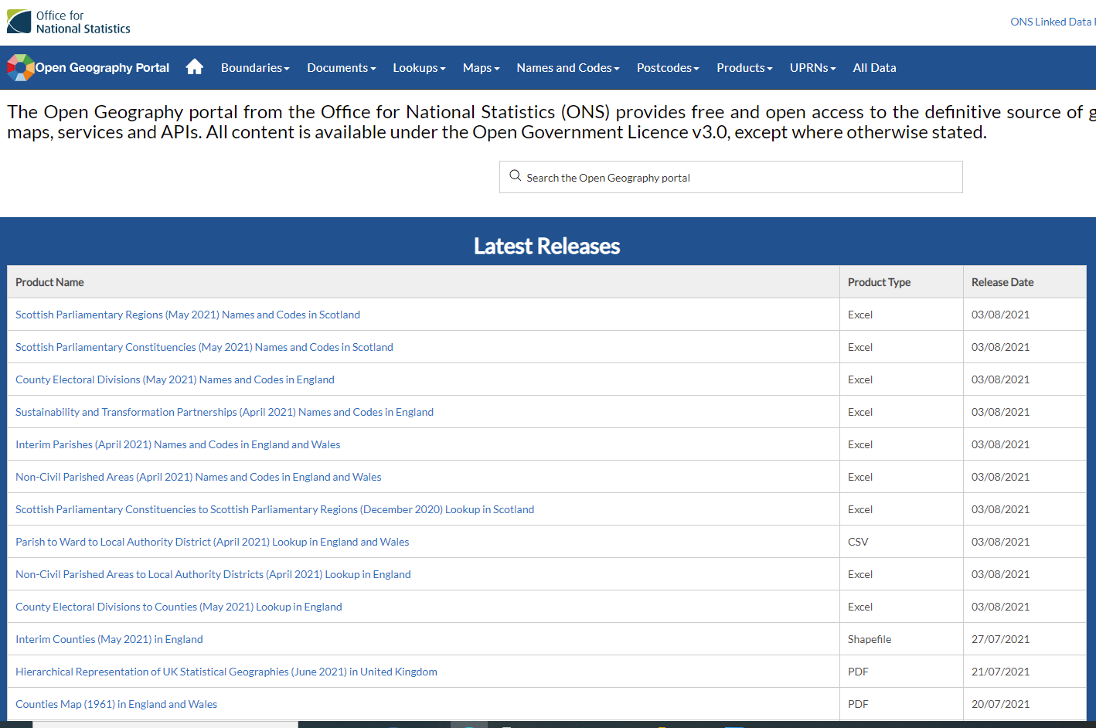The height and width of the screenshot is (728, 1096).
Task: Open Non-Civil Parished Areas to Local Authority Districts Lookup
Action: pyautogui.click(x=213, y=574)
